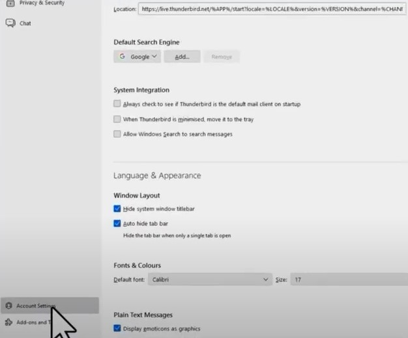Click the System Integration heading
The image size is (408, 338).
[141, 90]
